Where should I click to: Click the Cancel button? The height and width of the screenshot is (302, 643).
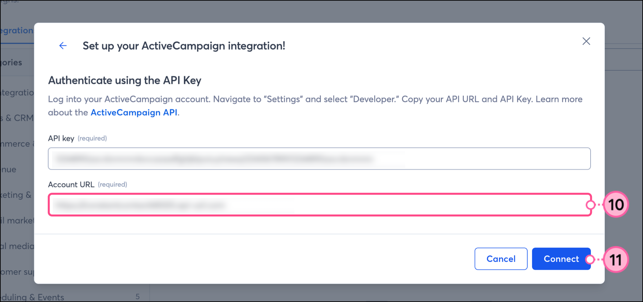pyautogui.click(x=501, y=259)
